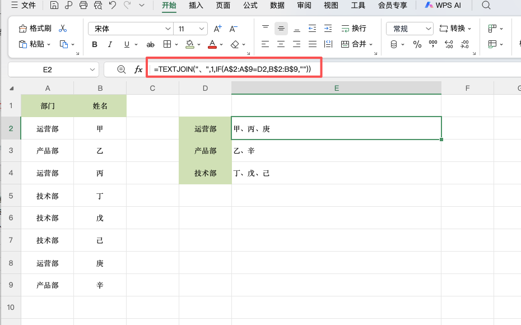Center text horizontally
The width and height of the screenshot is (521, 325).
tap(281, 44)
